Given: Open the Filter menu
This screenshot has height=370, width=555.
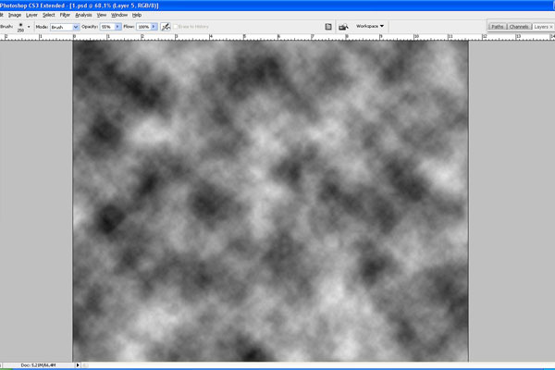Looking at the screenshot, I should 66,15.
